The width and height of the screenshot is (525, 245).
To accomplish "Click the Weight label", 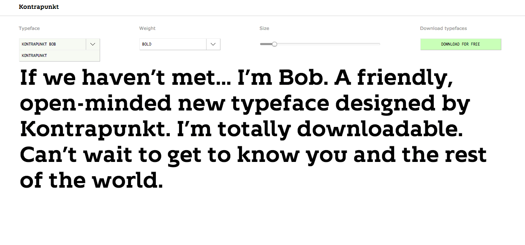I will pos(147,29).
